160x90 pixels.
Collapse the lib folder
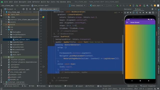tap(6, 29)
